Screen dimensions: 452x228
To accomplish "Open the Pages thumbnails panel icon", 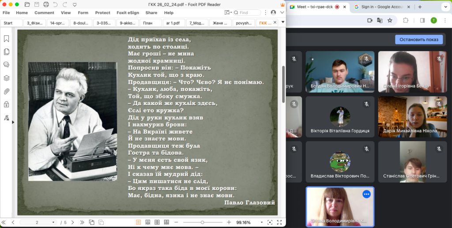I will (6, 52).
